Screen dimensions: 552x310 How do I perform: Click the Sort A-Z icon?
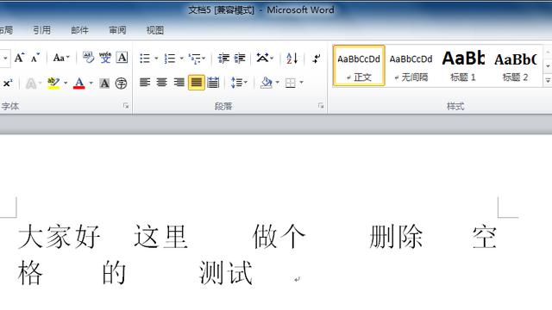click(x=292, y=58)
